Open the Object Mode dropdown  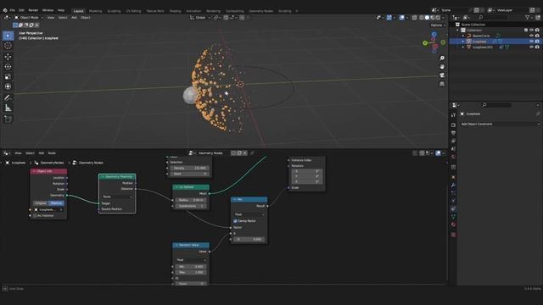point(29,17)
